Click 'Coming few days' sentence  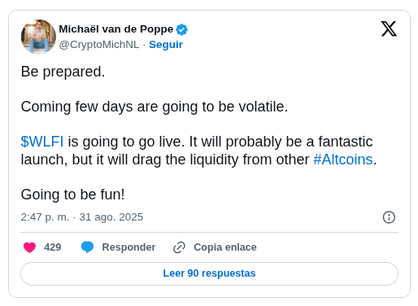coord(155,107)
